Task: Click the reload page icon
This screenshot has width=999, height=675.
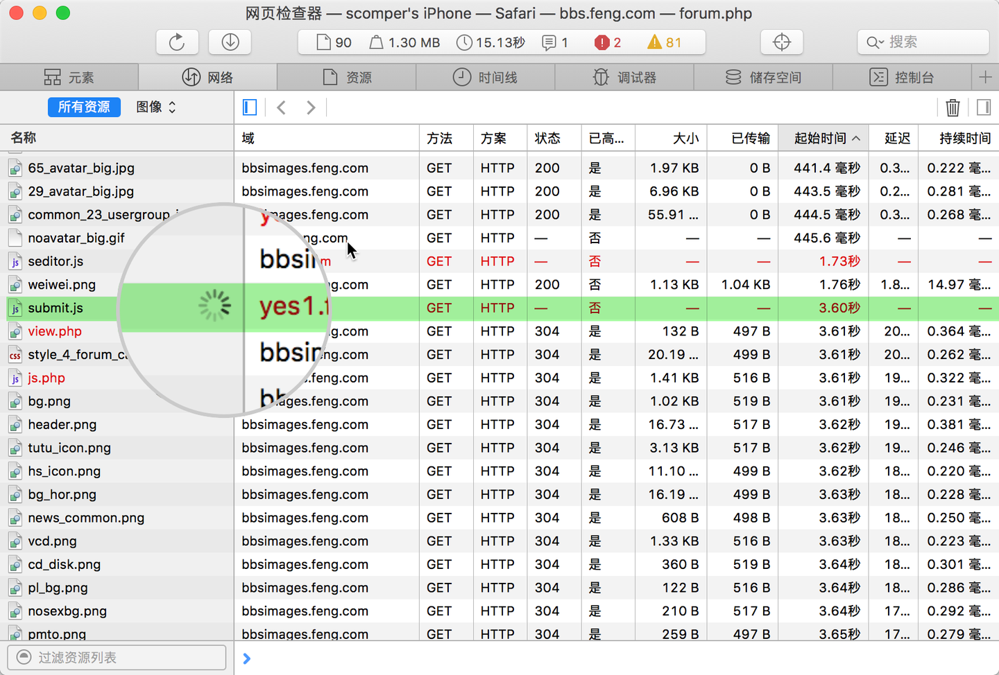Action: tap(177, 42)
